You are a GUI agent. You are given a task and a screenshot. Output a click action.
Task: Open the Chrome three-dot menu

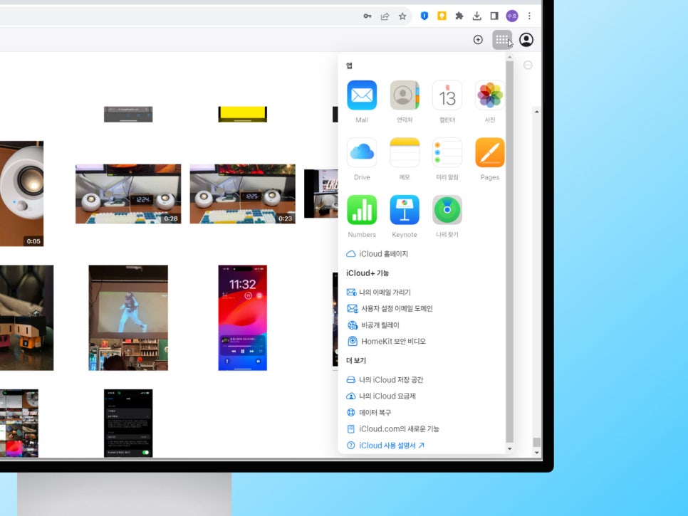pyautogui.click(x=530, y=16)
